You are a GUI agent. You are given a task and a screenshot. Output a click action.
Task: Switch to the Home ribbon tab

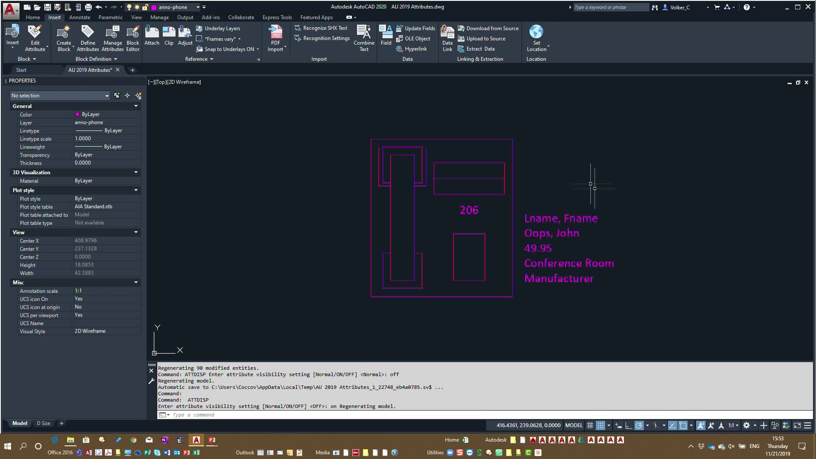pyautogui.click(x=33, y=17)
